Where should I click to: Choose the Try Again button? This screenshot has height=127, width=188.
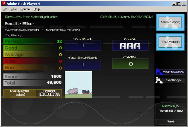pyautogui.click(x=170, y=42)
